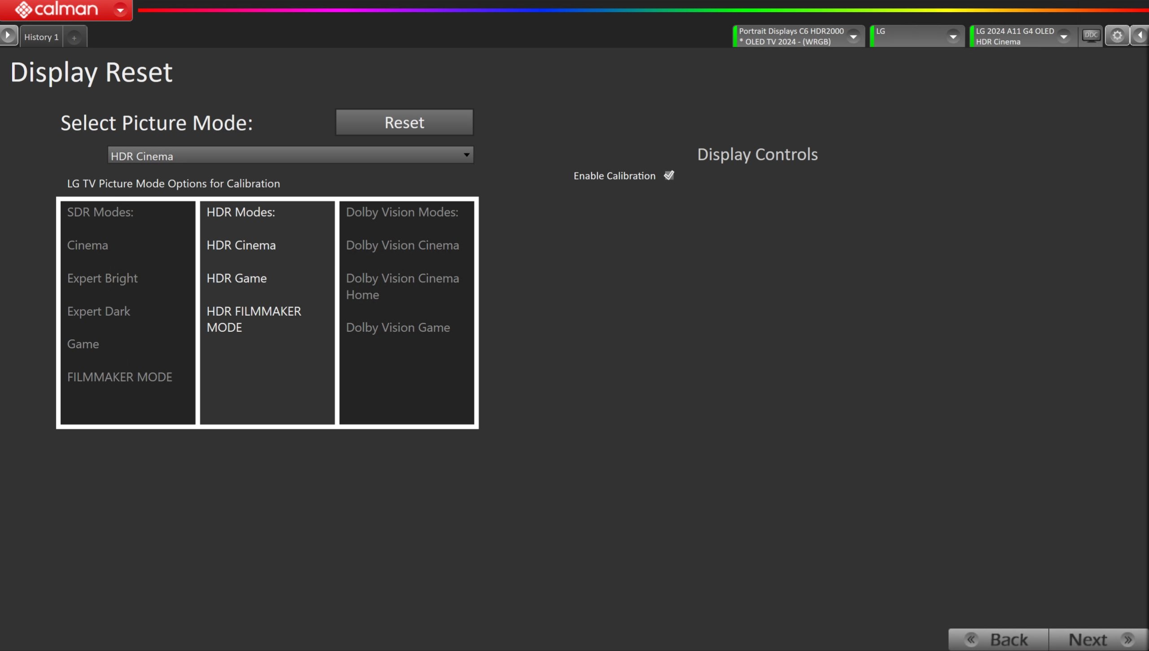This screenshot has height=651, width=1149.
Task: Add a new history tab
Action: [75, 38]
